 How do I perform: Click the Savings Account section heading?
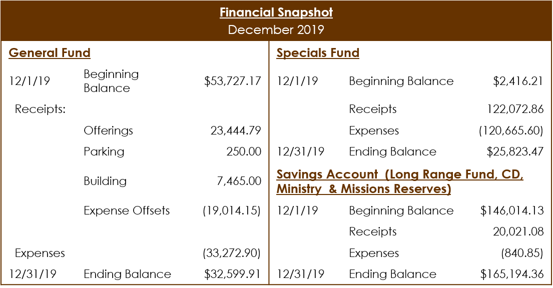400,181
